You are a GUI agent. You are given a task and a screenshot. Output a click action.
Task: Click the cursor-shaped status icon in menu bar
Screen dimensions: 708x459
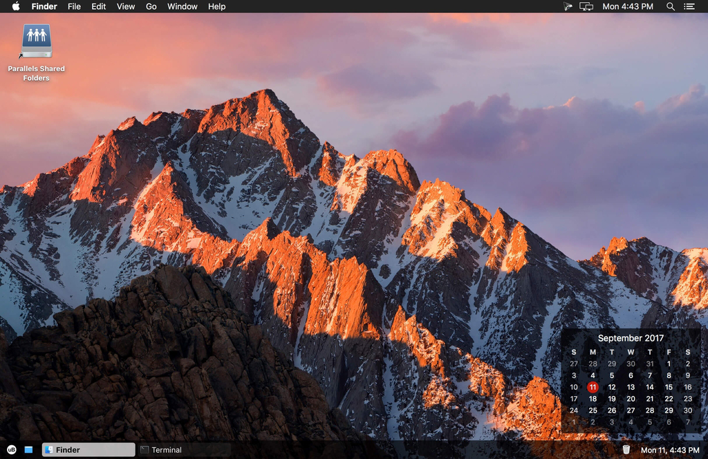coord(568,6)
